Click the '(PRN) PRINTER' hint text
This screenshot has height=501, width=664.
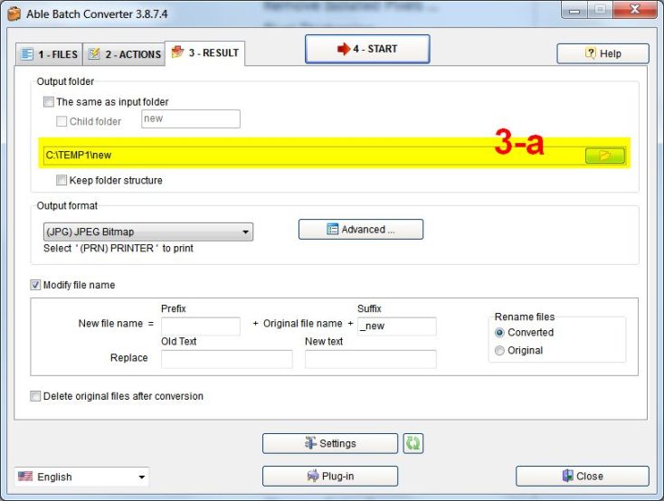click(117, 249)
